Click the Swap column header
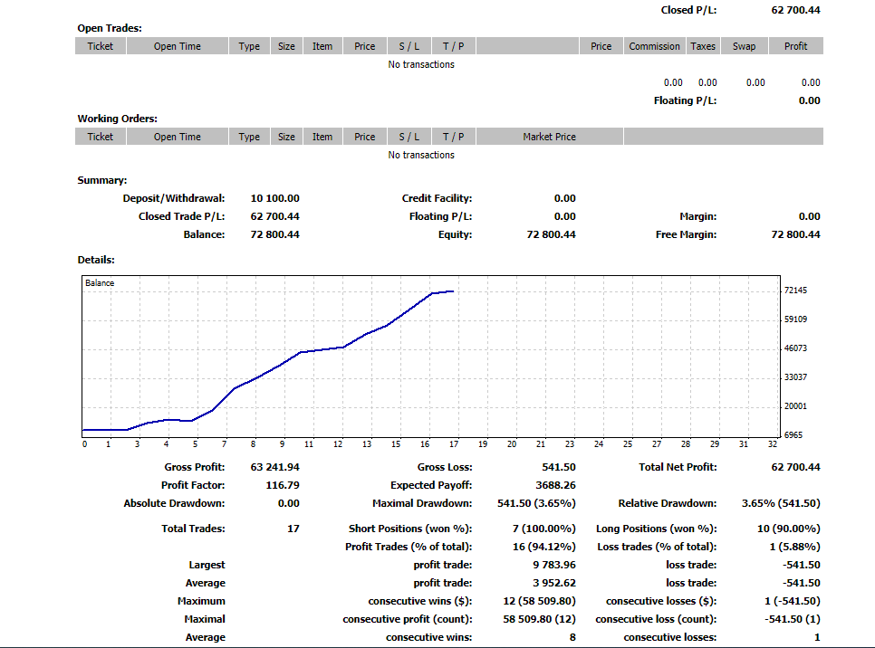This screenshot has height=648, width=875. [744, 46]
